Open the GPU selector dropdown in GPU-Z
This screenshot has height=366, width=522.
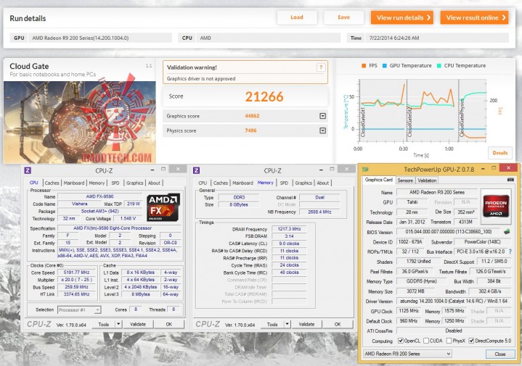(x=407, y=354)
